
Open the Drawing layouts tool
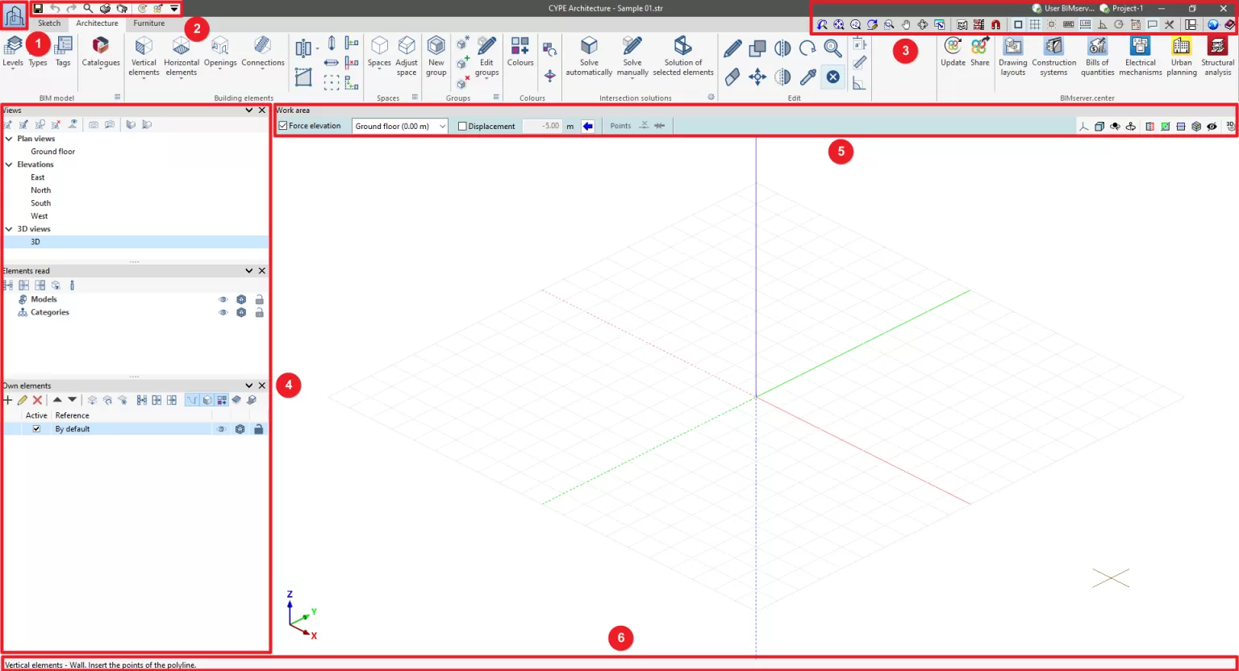click(1013, 56)
